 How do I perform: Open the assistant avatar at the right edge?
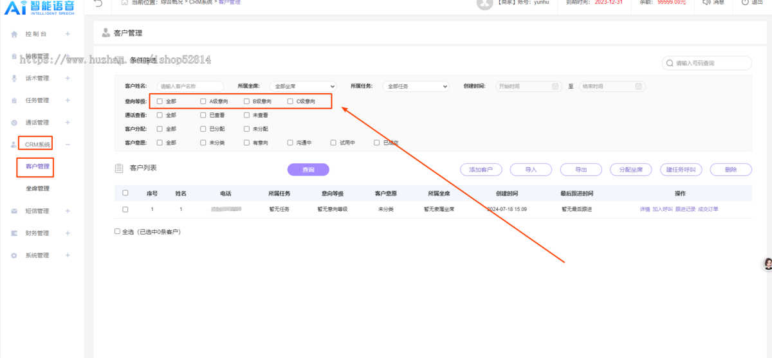[x=767, y=264]
